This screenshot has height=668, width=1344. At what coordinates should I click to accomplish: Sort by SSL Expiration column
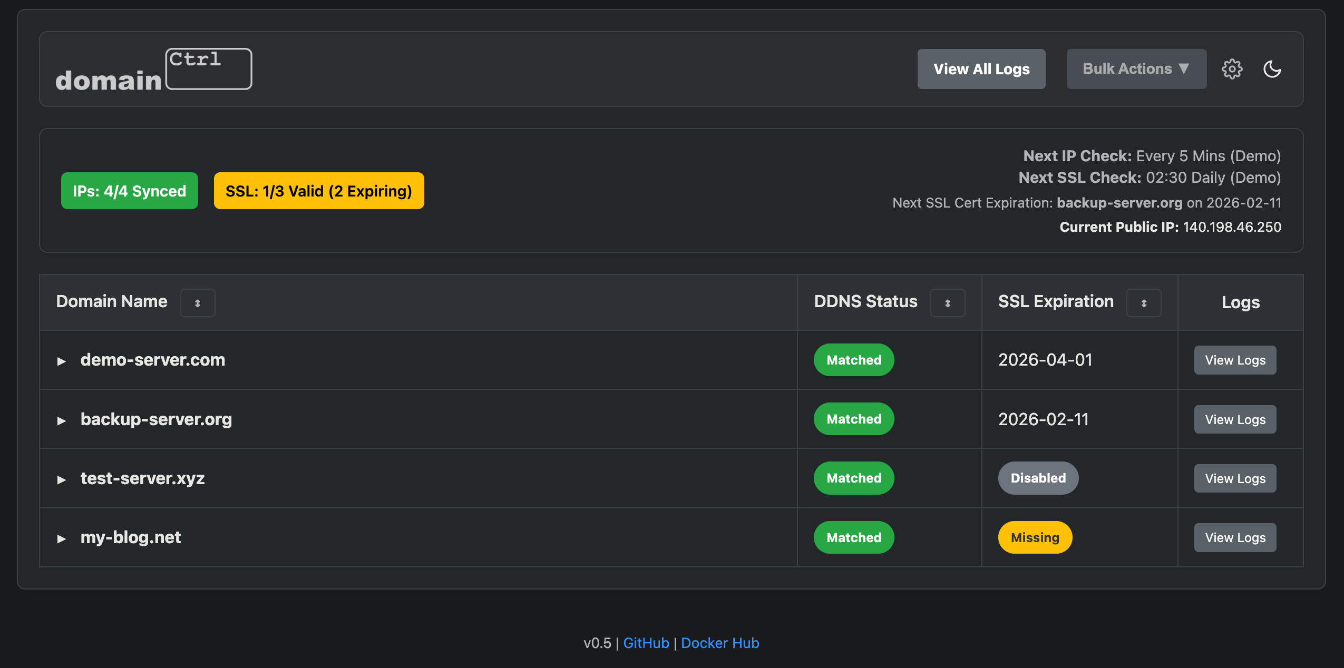pyautogui.click(x=1143, y=303)
